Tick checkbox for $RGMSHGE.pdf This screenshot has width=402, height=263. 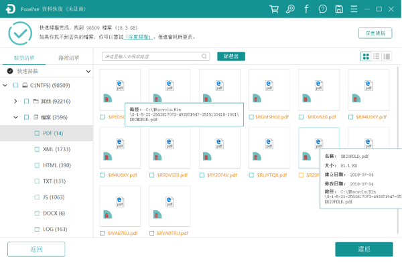pos(251,117)
